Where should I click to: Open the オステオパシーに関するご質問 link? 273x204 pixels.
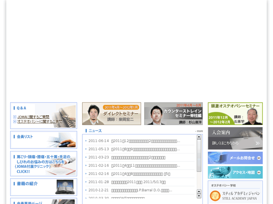pos(40,122)
